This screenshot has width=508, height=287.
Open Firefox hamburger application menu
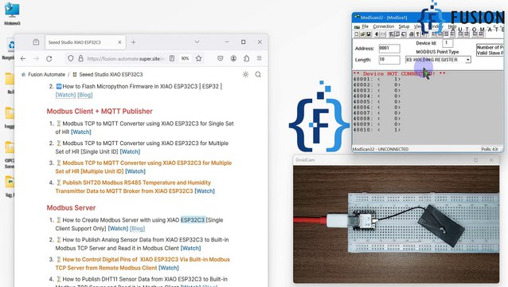(260, 58)
